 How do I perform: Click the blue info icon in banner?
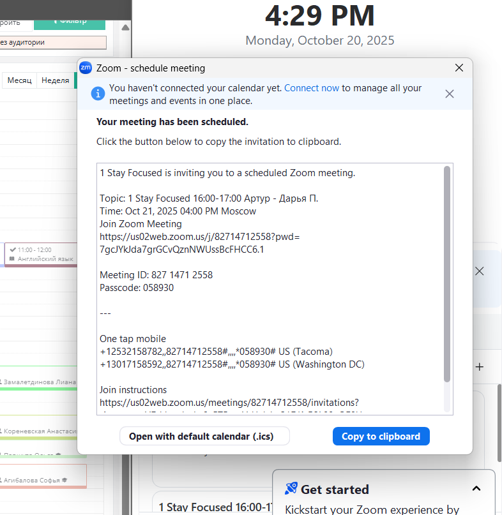pos(98,94)
